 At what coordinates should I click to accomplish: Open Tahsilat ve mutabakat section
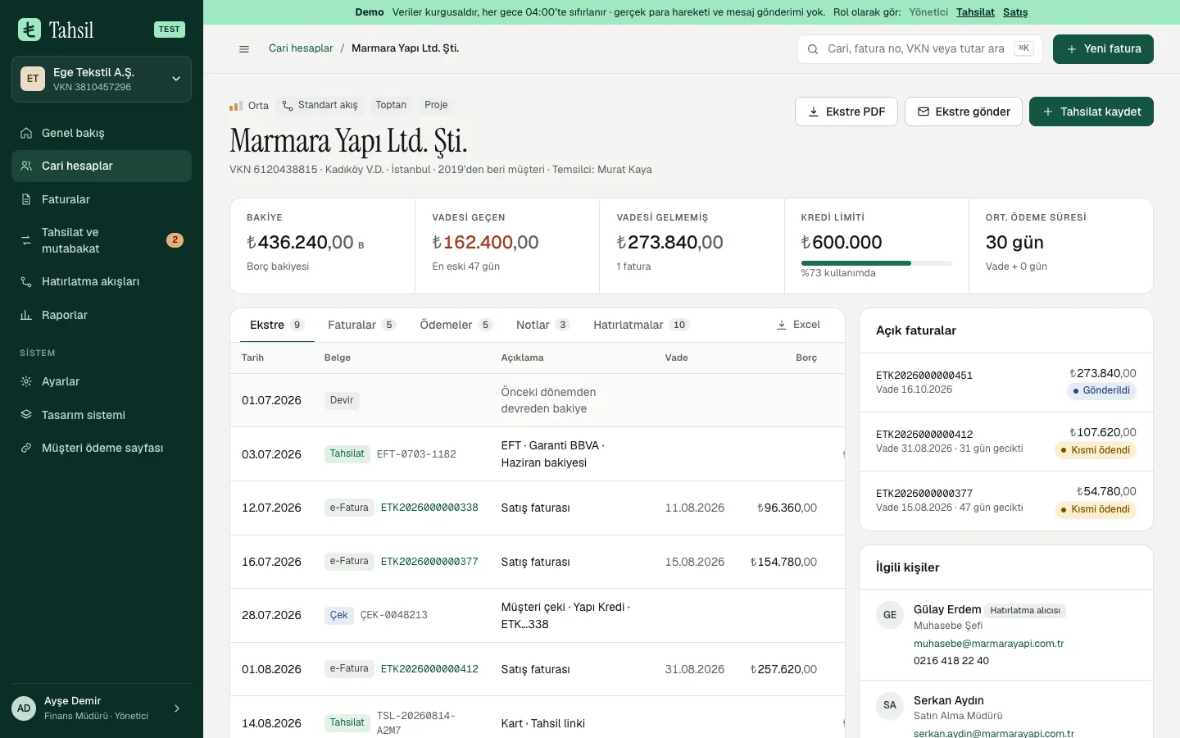(102, 240)
